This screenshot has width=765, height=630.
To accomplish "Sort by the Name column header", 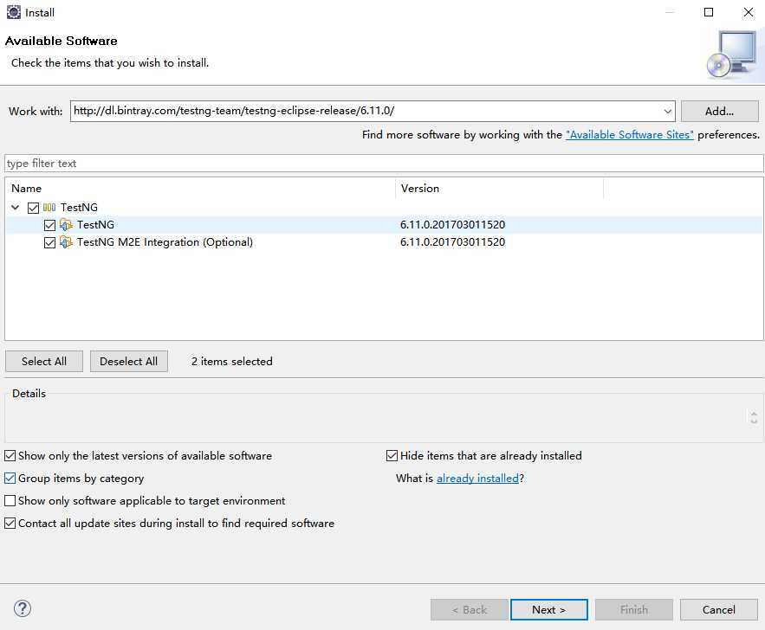I will tap(200, 189).
